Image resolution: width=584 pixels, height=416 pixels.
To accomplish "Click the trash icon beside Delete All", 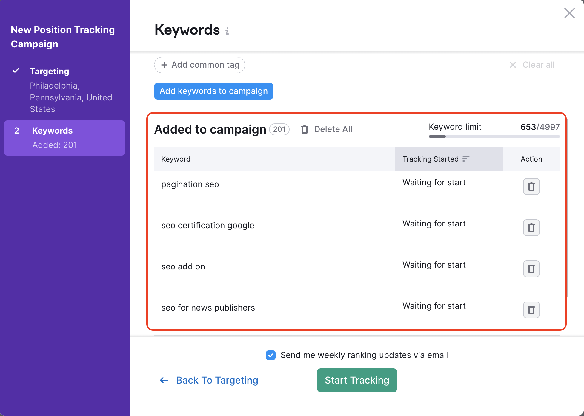I will coord(305,129).
